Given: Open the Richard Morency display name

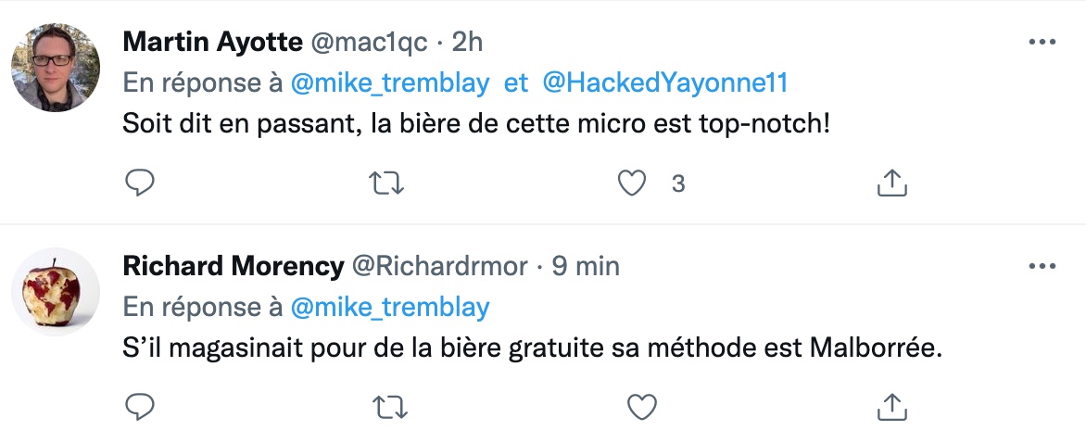Looking at the screenshot, I should (x=234, y=267).
